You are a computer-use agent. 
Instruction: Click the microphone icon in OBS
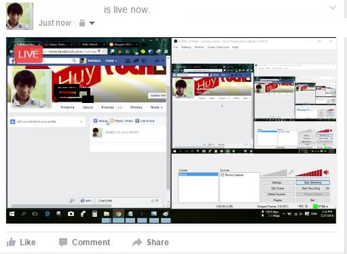point(291,173)
